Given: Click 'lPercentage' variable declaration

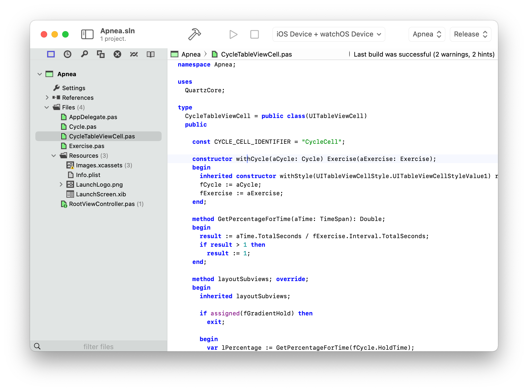Looking at the screenshot, I should pos(241,348).
